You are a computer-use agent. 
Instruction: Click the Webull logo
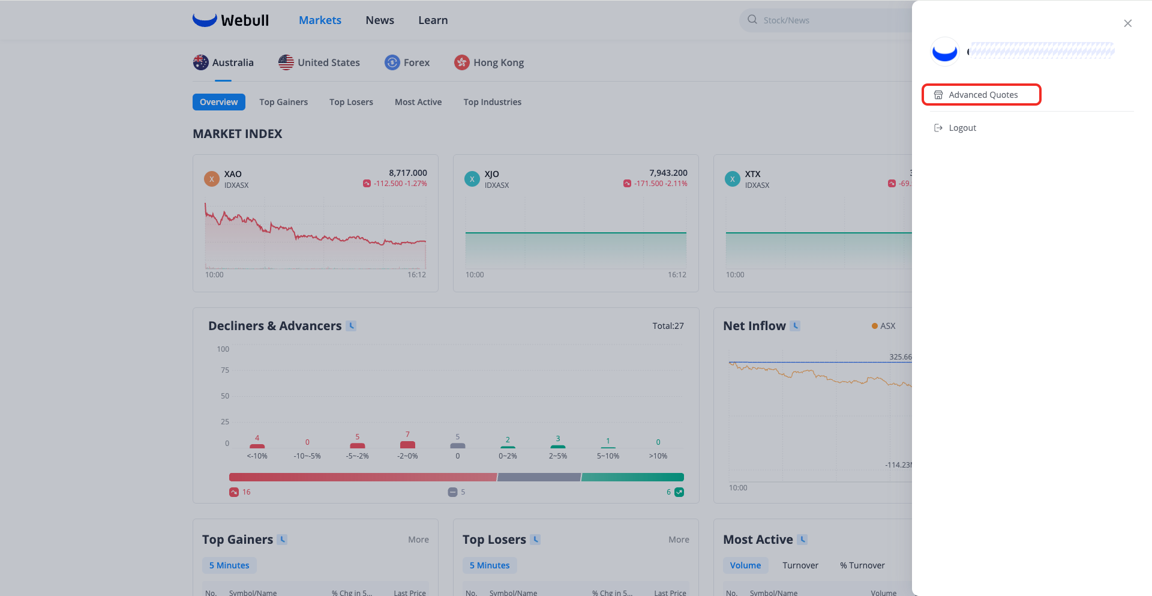[x=230, y=20]
